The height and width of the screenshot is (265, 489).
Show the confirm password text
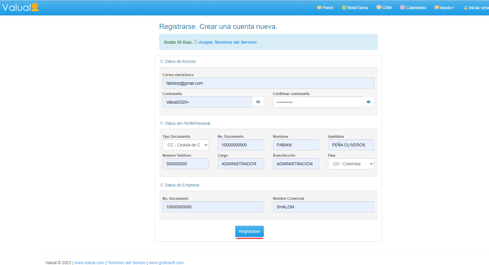[x=368, y=102]
